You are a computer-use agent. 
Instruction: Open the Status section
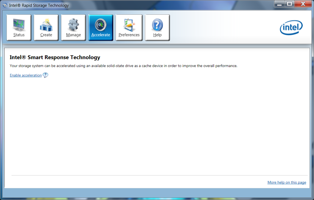19,28
